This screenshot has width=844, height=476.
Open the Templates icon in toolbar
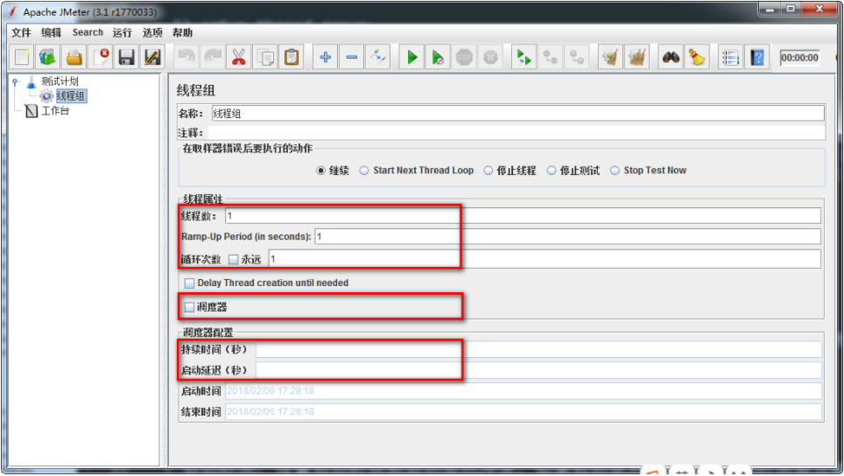[x=48, y=57]
